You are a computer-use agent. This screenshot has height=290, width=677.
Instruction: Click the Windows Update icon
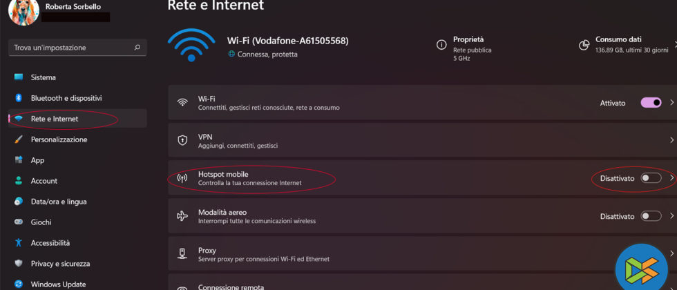tap(19, 284)
